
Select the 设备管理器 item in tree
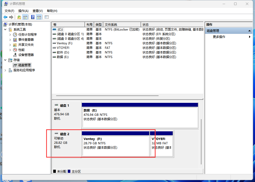click(x=26, y=55)
